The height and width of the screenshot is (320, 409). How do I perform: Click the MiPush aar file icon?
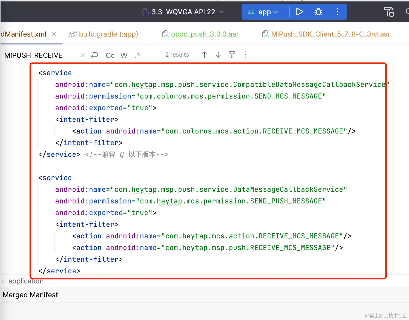pos(265,34)
